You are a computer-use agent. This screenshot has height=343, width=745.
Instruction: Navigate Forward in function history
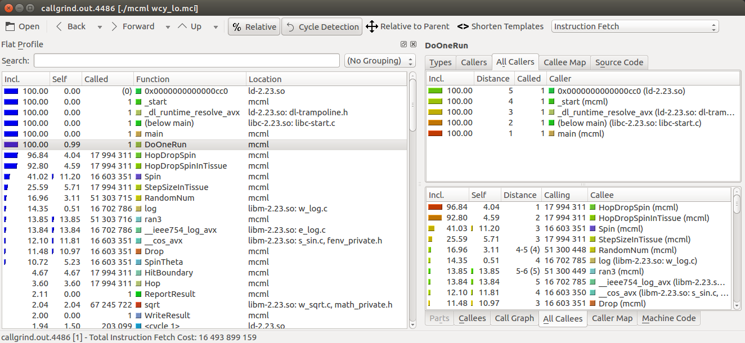(138, 26)
